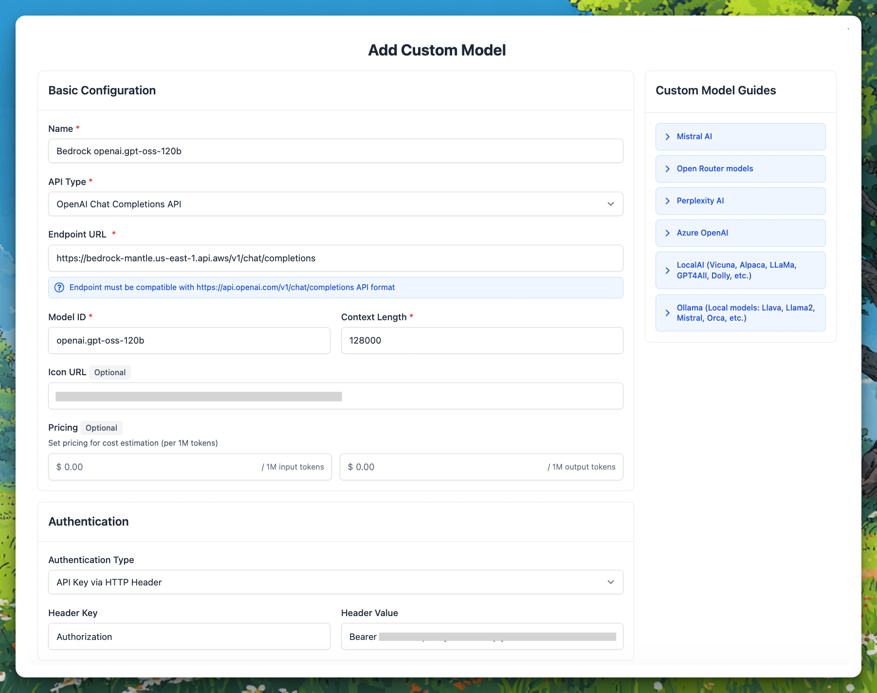Click the Icon URL input box
The image size is (877, 693).
(335, 396)
